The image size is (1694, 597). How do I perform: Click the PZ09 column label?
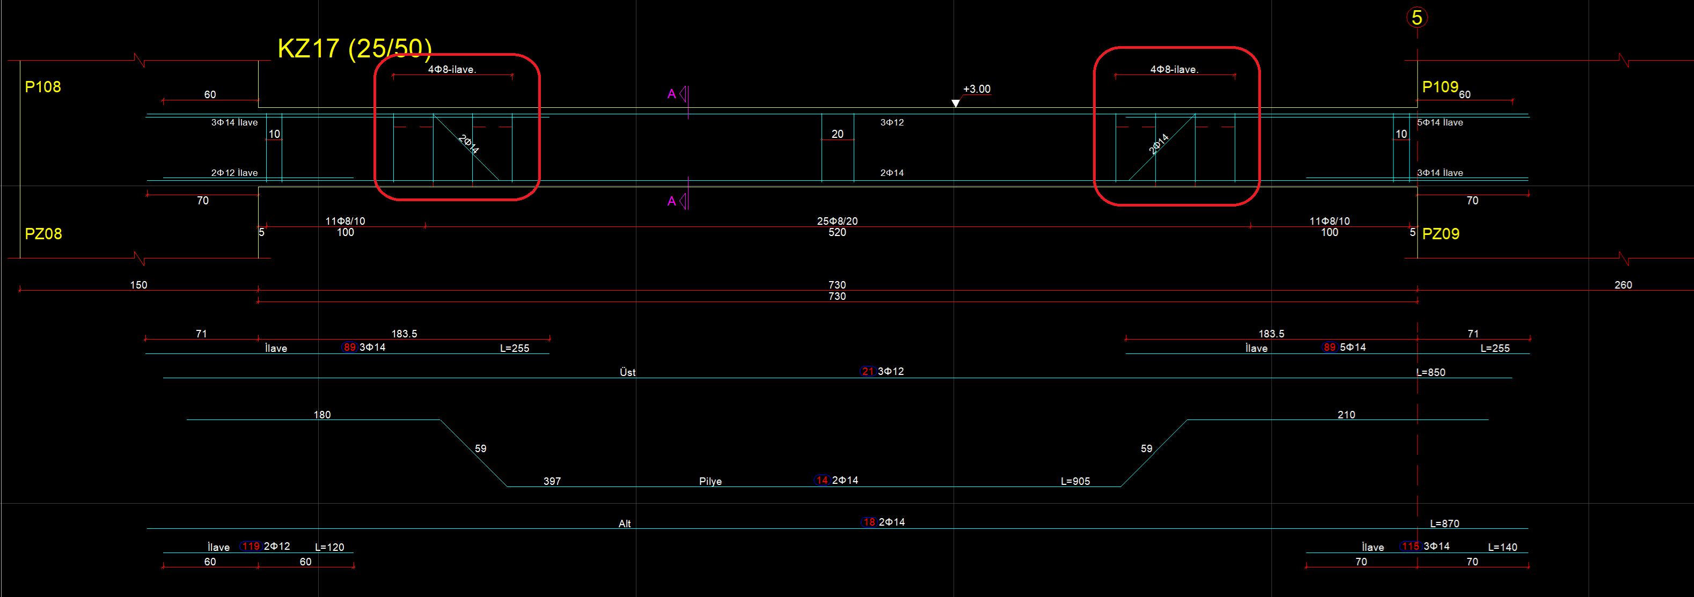click(x=1440, y=234)
